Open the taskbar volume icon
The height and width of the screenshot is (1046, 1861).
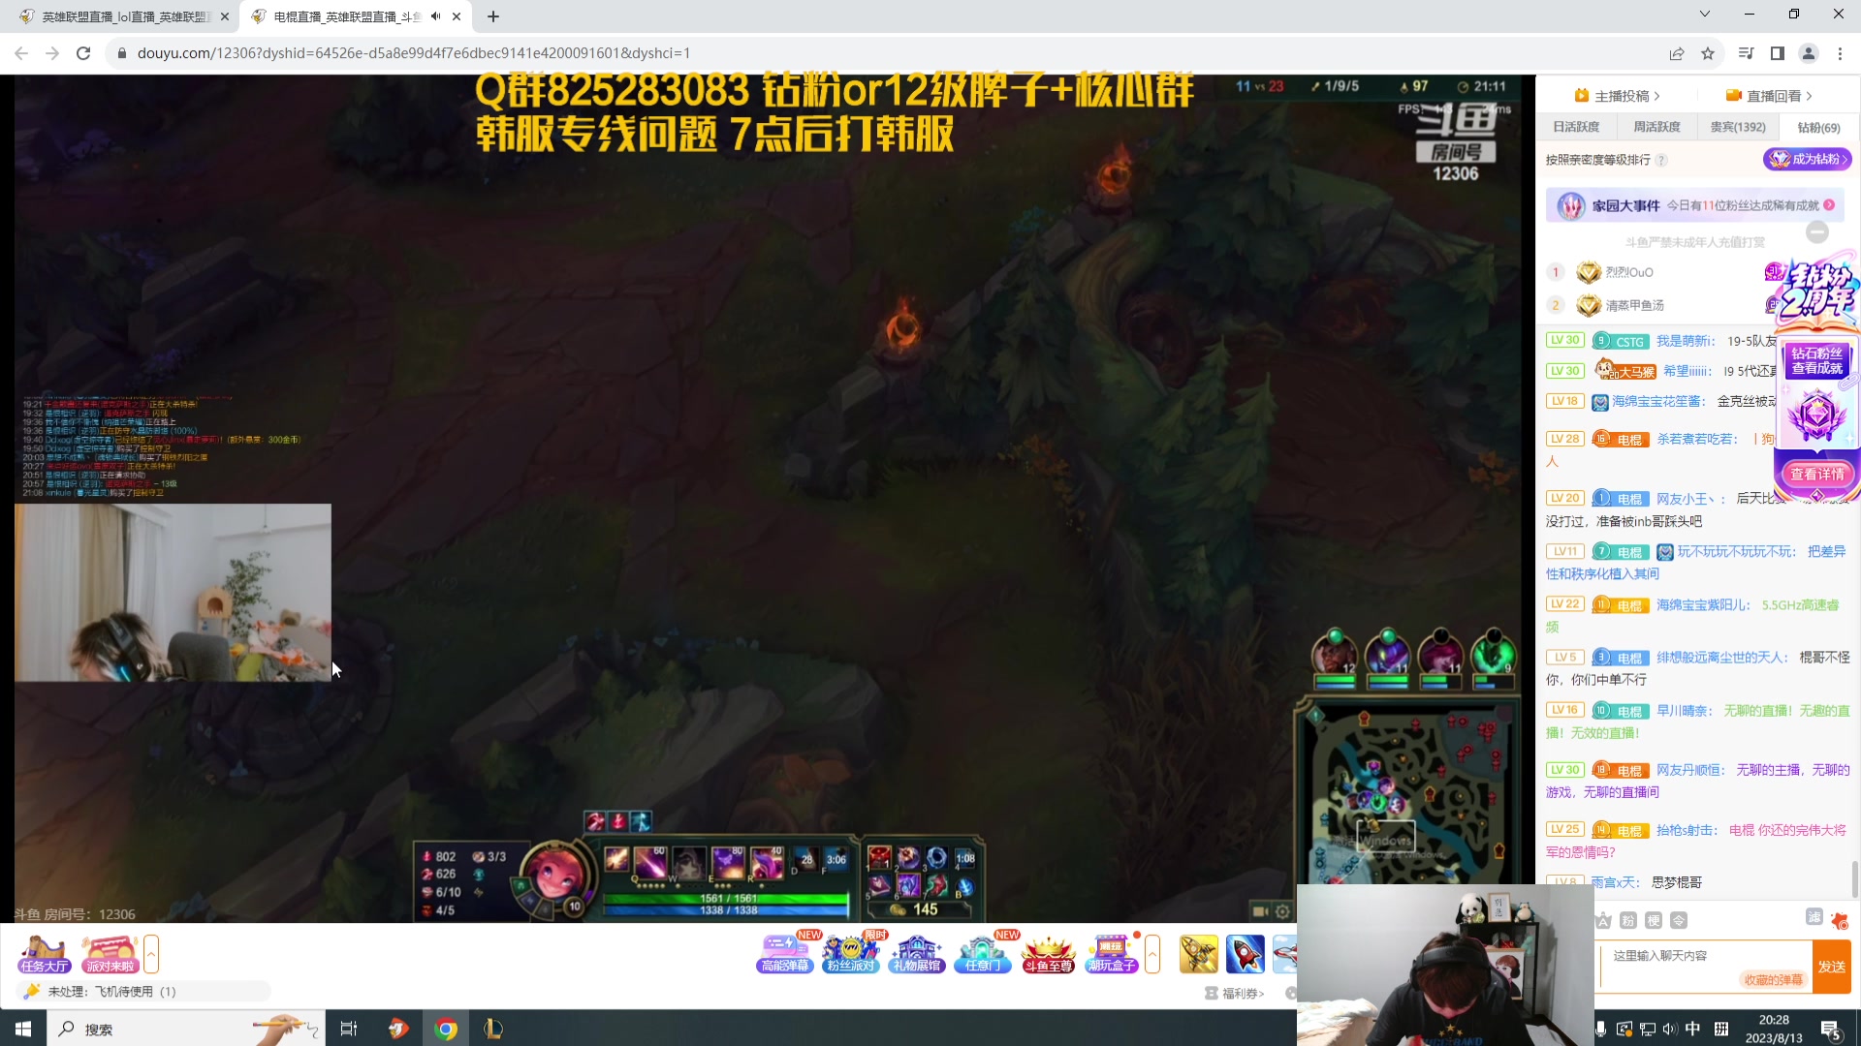(x=1668, y=1029)
